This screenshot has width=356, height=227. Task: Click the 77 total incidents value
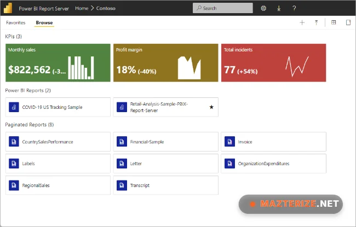pos(230,70)
